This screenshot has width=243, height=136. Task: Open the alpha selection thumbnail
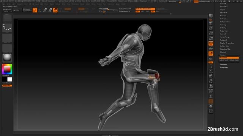7,38
